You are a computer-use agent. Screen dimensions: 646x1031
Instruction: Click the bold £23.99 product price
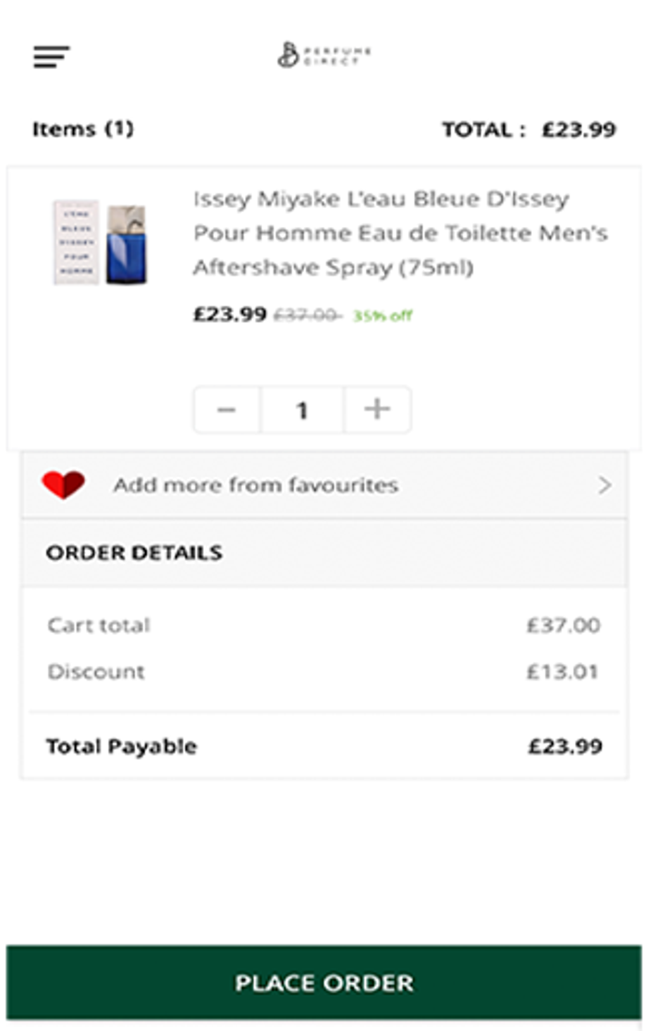pyautogui.click(x=229, y=314)
